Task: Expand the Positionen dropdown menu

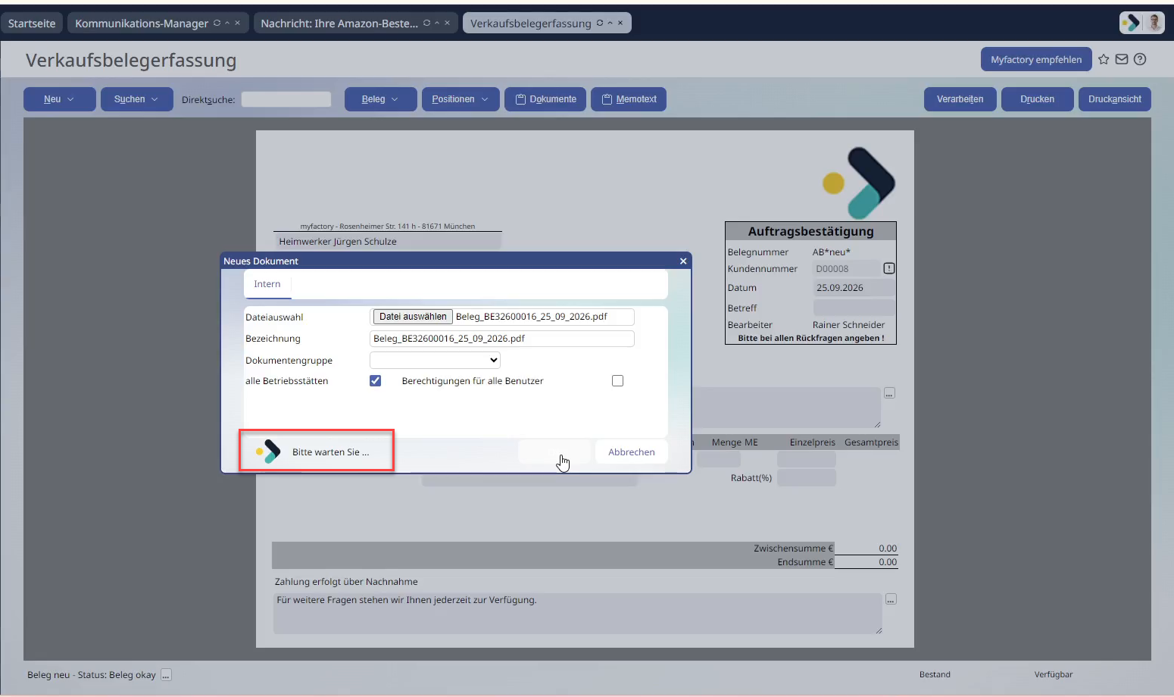Action: [461, 99]
